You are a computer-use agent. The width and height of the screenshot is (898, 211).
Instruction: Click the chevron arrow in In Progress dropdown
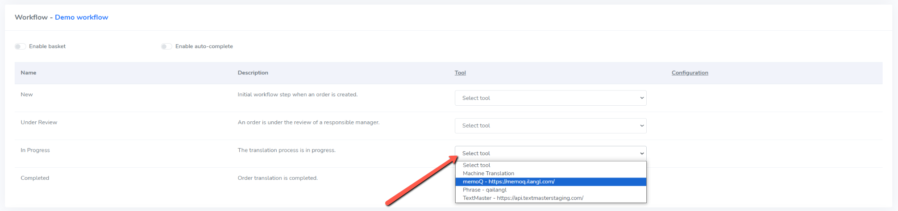click(x=642, y=153)
